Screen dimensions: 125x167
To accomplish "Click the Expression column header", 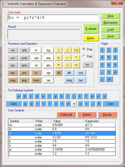I will coord(99,121).
